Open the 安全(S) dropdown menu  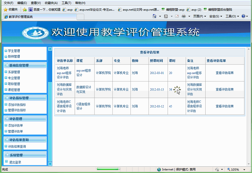pyautogui.click(x=216, y=16)
